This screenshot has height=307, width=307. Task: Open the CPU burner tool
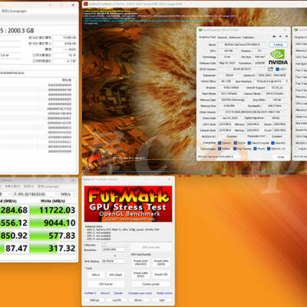coord(106,284)
